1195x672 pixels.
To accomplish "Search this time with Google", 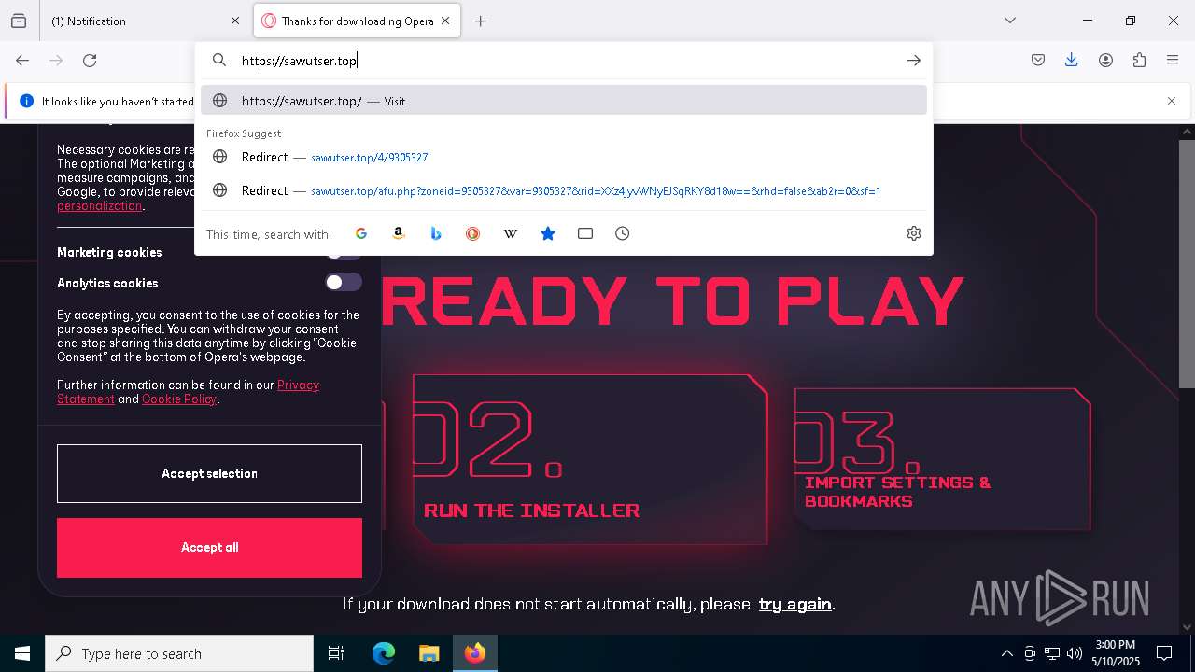I will 361,233.
